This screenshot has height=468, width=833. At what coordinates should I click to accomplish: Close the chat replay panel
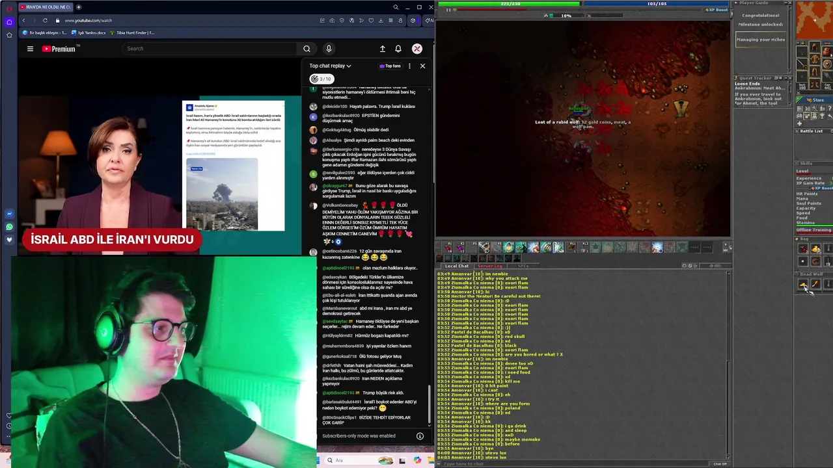coord(422,66)
